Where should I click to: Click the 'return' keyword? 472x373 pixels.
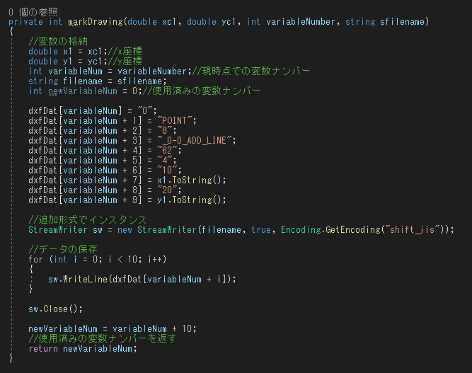pos(43,349)
